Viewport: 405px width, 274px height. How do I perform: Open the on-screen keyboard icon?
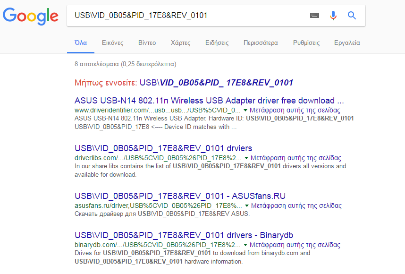pos(314,16)
